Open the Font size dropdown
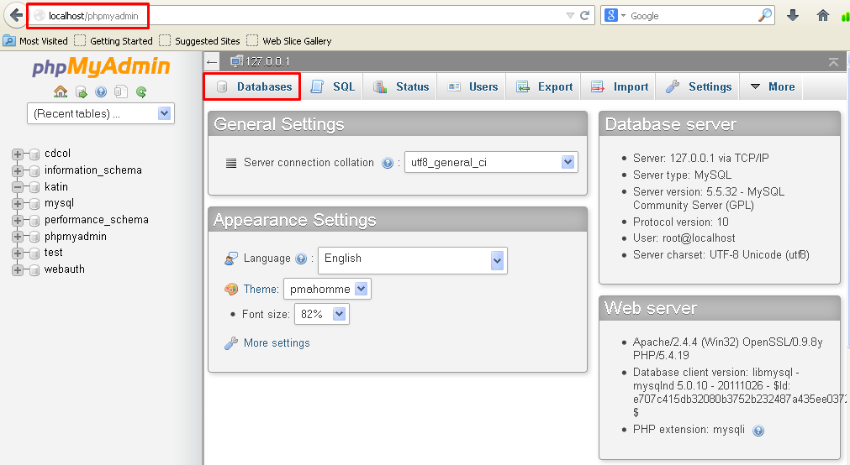The width and height of the screenshot is (850, 465). click(x=321, y=314)
